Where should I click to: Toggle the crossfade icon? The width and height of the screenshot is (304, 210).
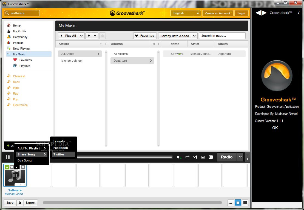(x=203, y=157)
